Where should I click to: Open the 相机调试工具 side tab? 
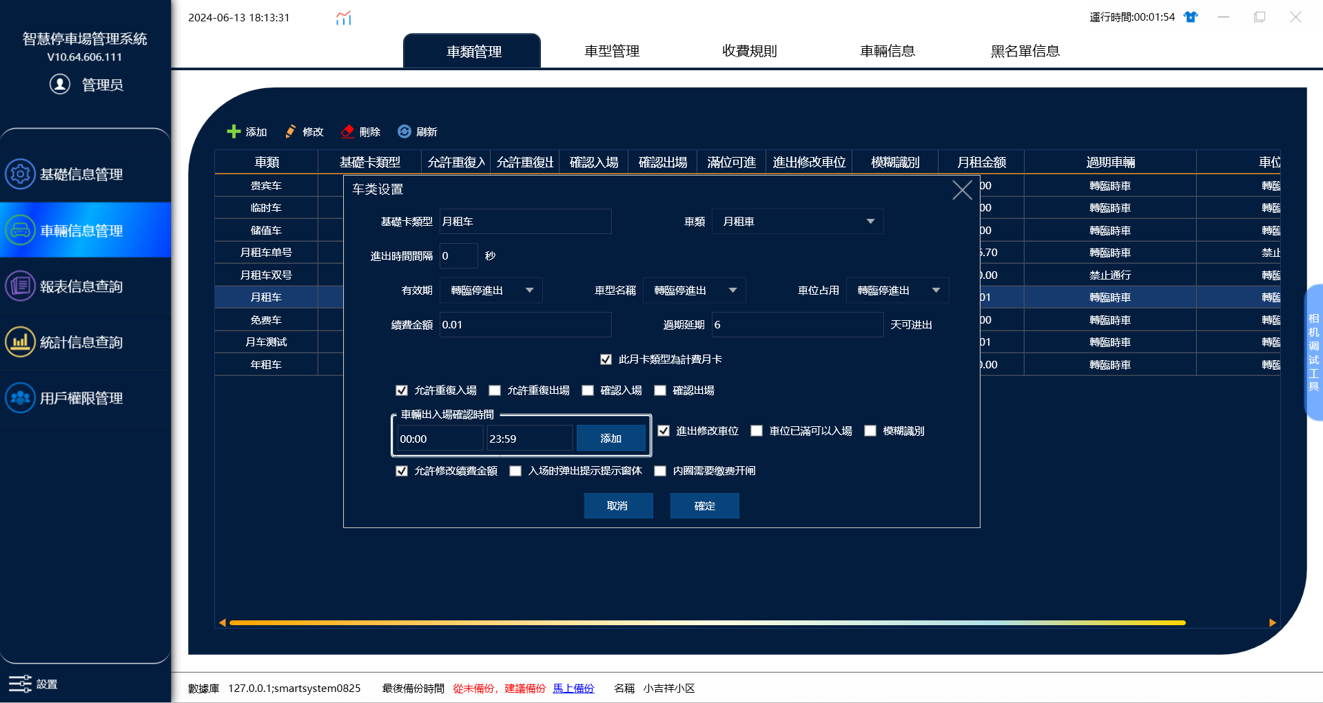[x=1313, y=353]
